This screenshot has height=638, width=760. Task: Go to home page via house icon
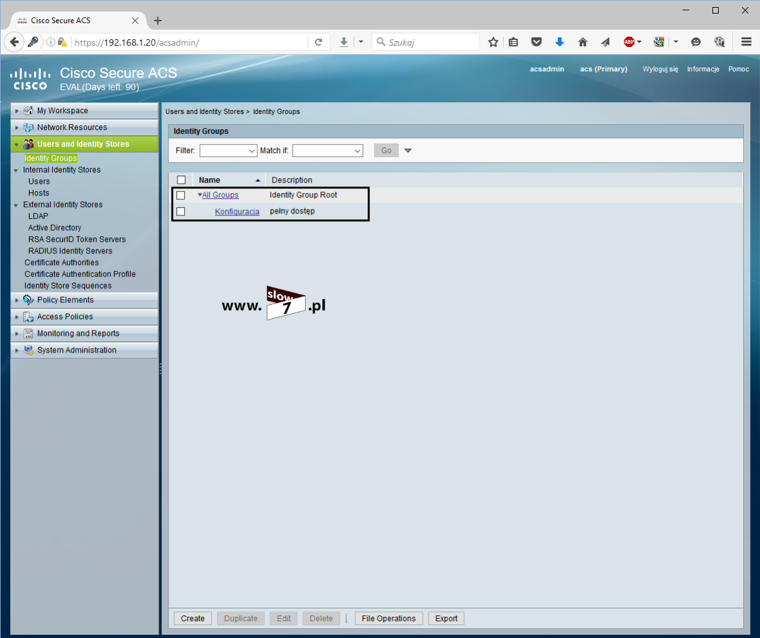click(582, 42)
